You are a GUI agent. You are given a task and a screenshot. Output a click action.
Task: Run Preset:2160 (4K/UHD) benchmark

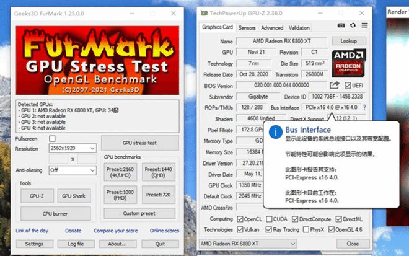click(x=120, y=172)
